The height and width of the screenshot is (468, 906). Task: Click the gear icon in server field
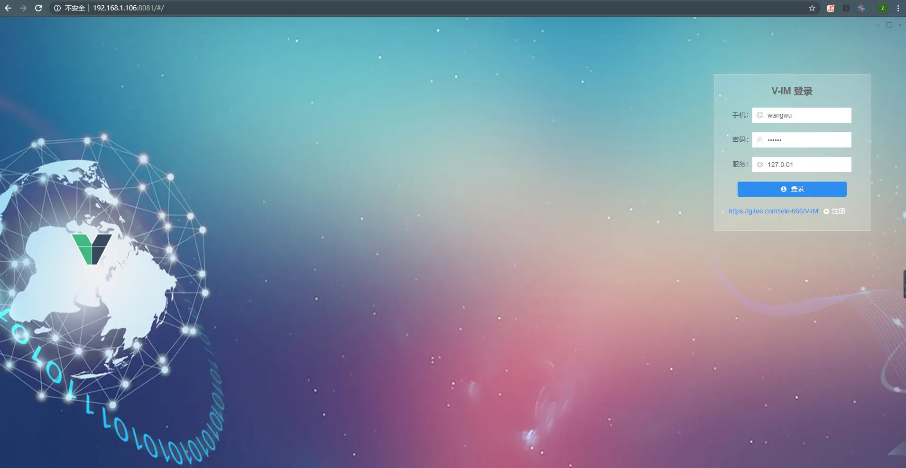click(x=760, y=165)
